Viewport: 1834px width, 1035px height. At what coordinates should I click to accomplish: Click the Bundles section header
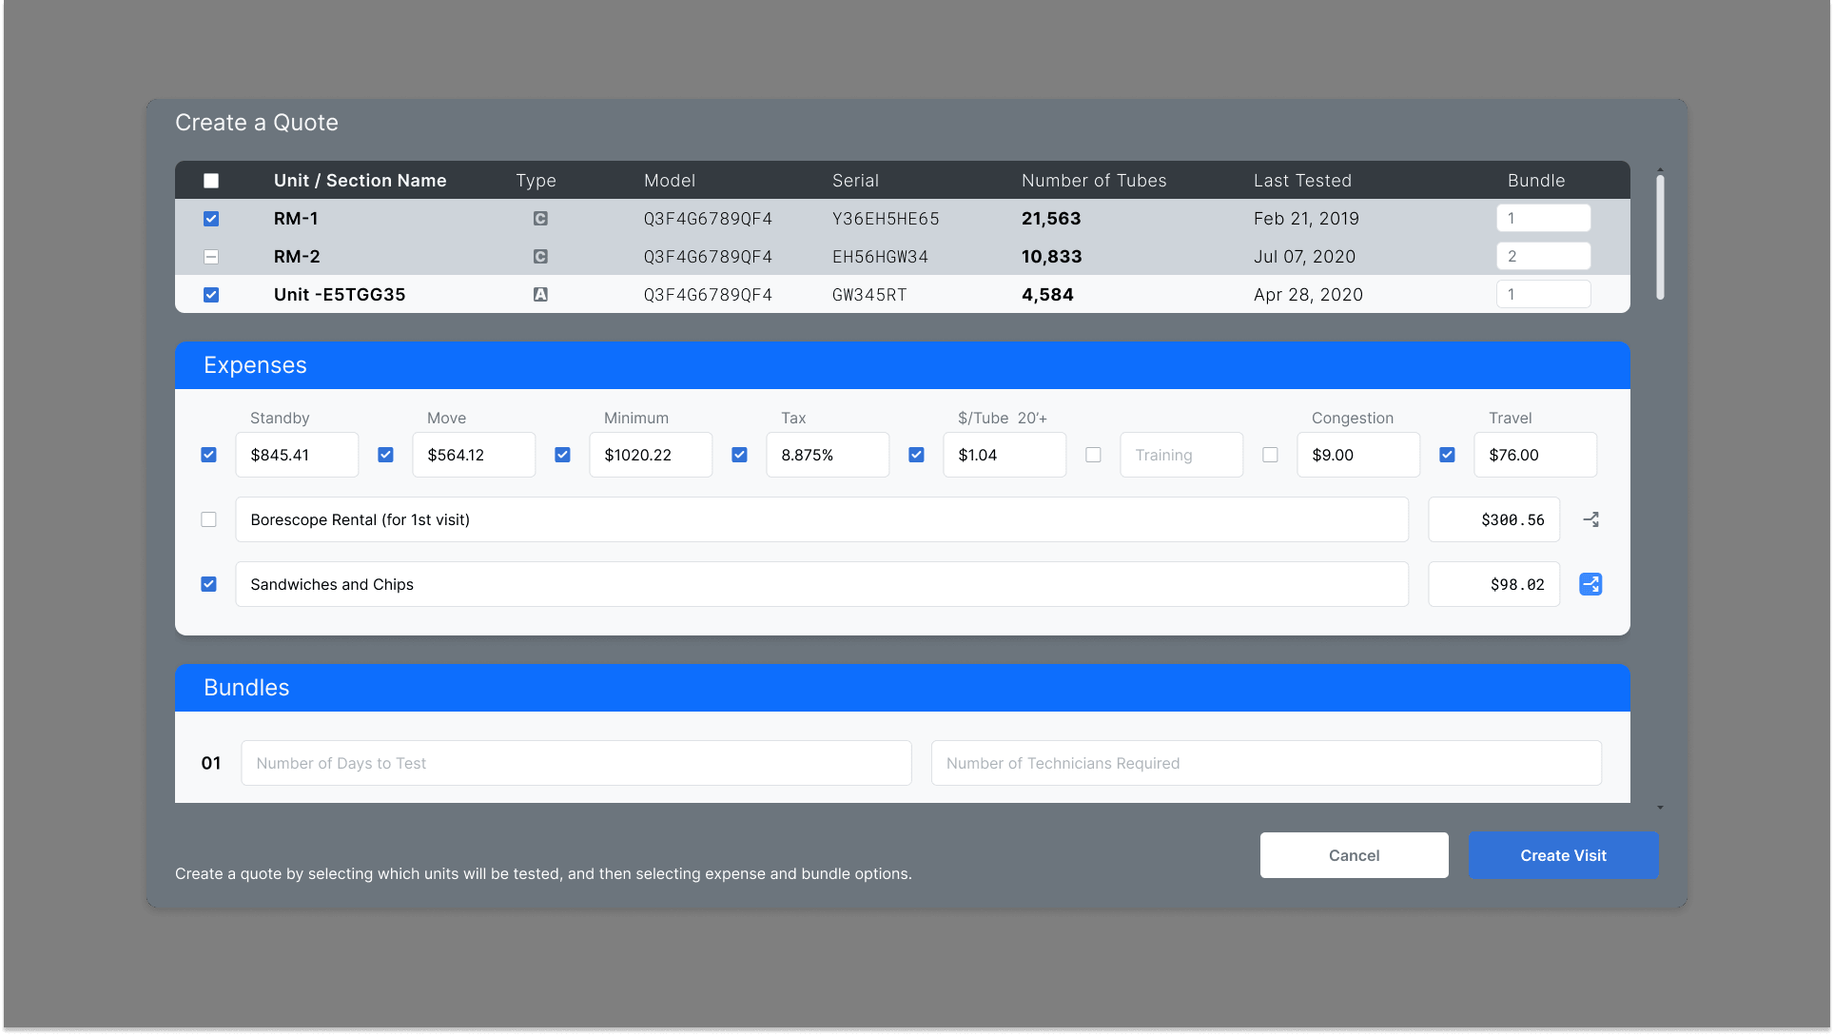coord(903,688)
